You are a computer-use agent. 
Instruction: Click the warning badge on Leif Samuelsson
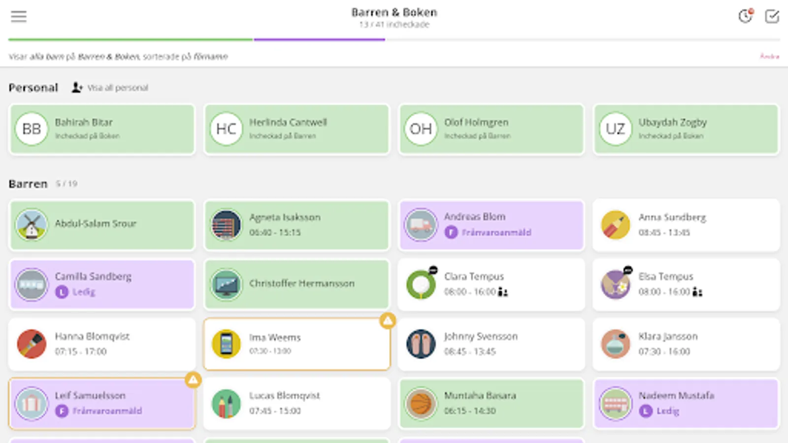[x=193, y=380]
